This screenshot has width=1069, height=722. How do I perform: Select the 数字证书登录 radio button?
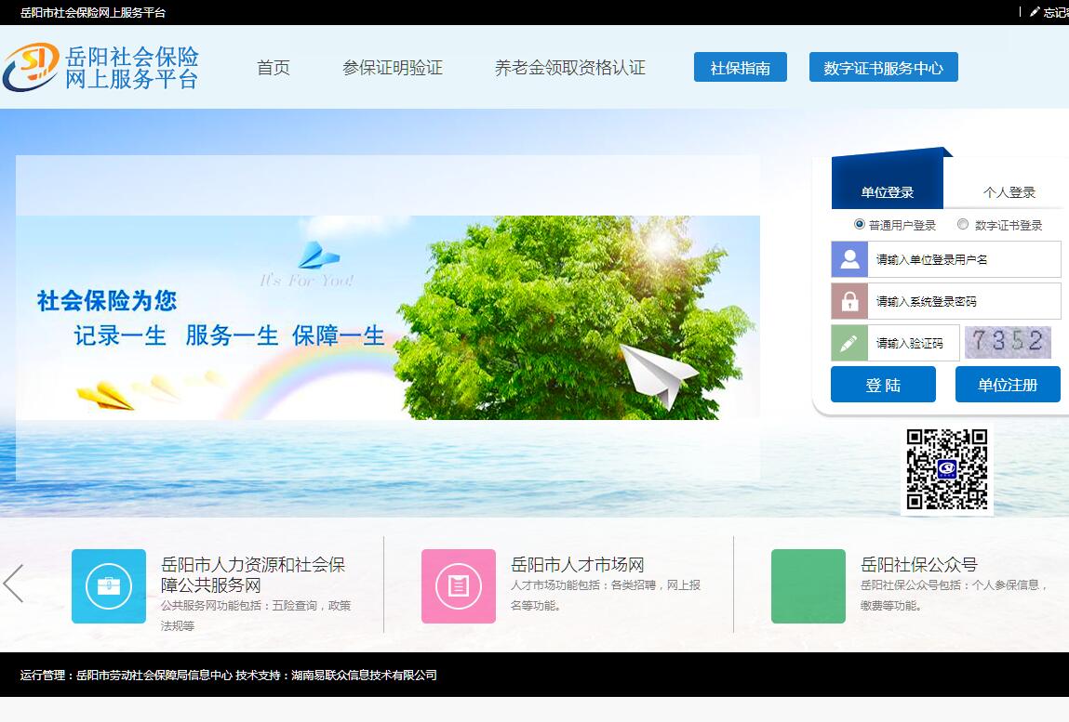(963, 225)
